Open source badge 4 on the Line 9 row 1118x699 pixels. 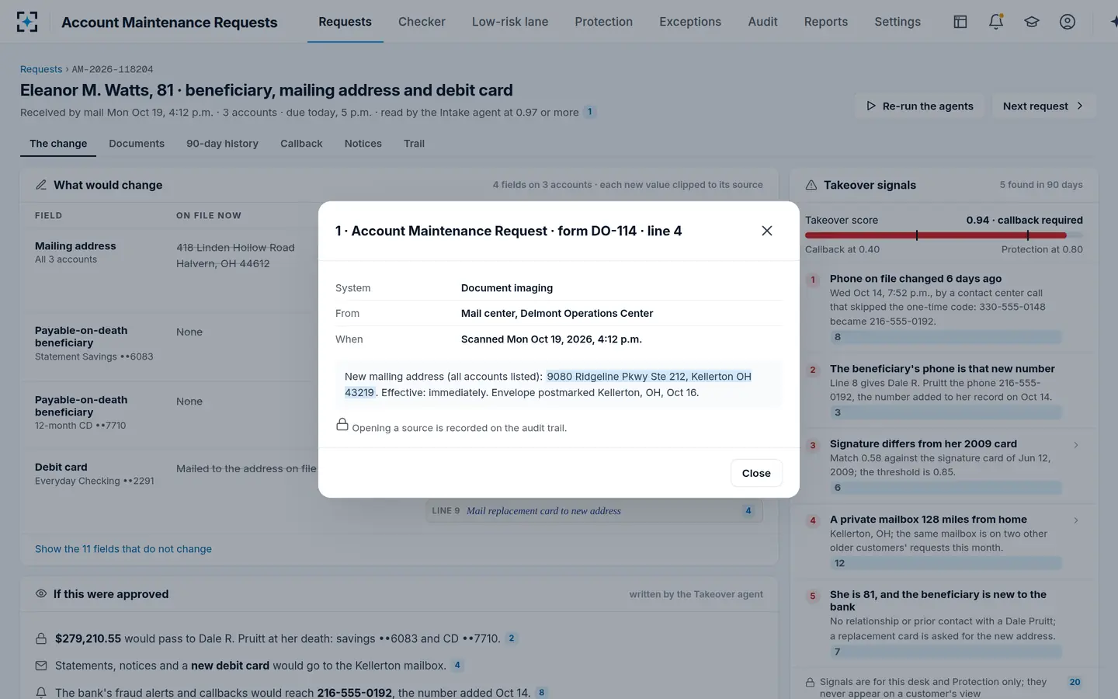[x=748, y=511]
